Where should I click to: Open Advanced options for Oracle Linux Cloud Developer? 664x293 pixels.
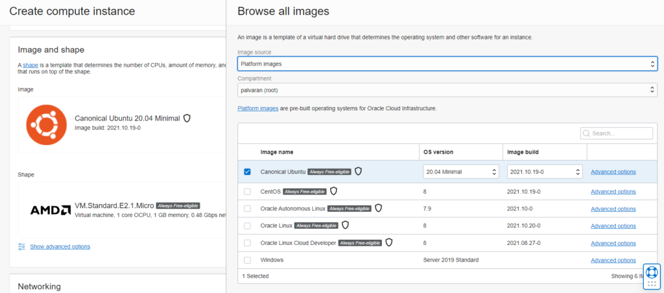coord(613,243)
